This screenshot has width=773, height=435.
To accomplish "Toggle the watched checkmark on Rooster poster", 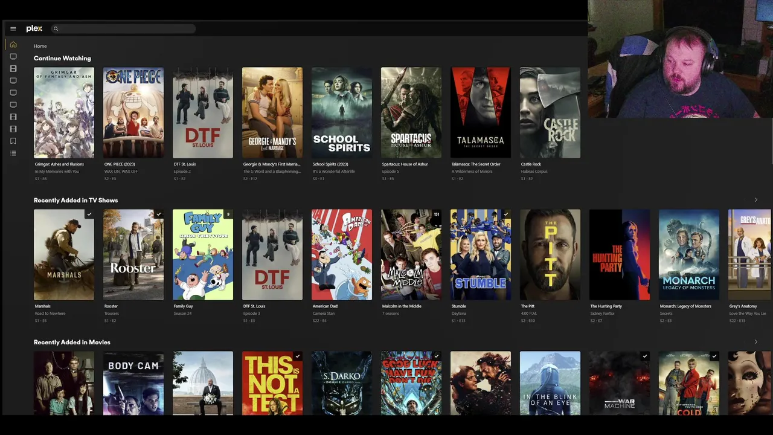I will tap(159, 214).
